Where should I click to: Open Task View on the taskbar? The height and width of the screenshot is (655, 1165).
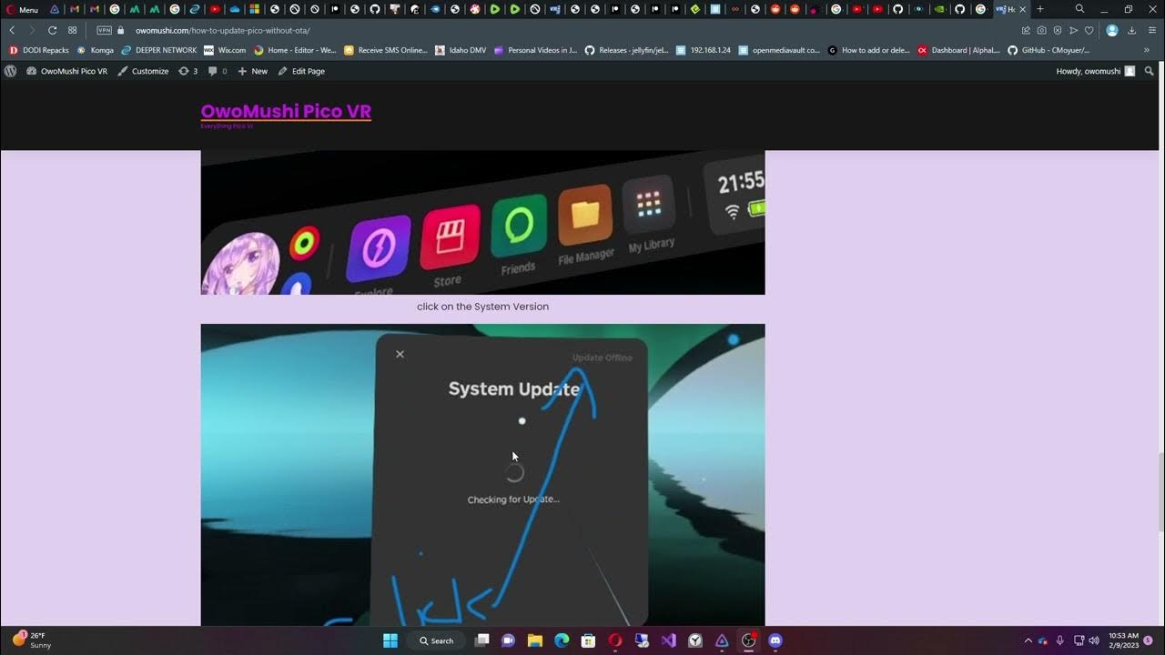coord(482,640)
